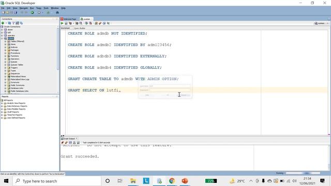Screen dimensions: 331x186
Task: Click the print icon in Script Output toolbar
Action: coord(74,143)
